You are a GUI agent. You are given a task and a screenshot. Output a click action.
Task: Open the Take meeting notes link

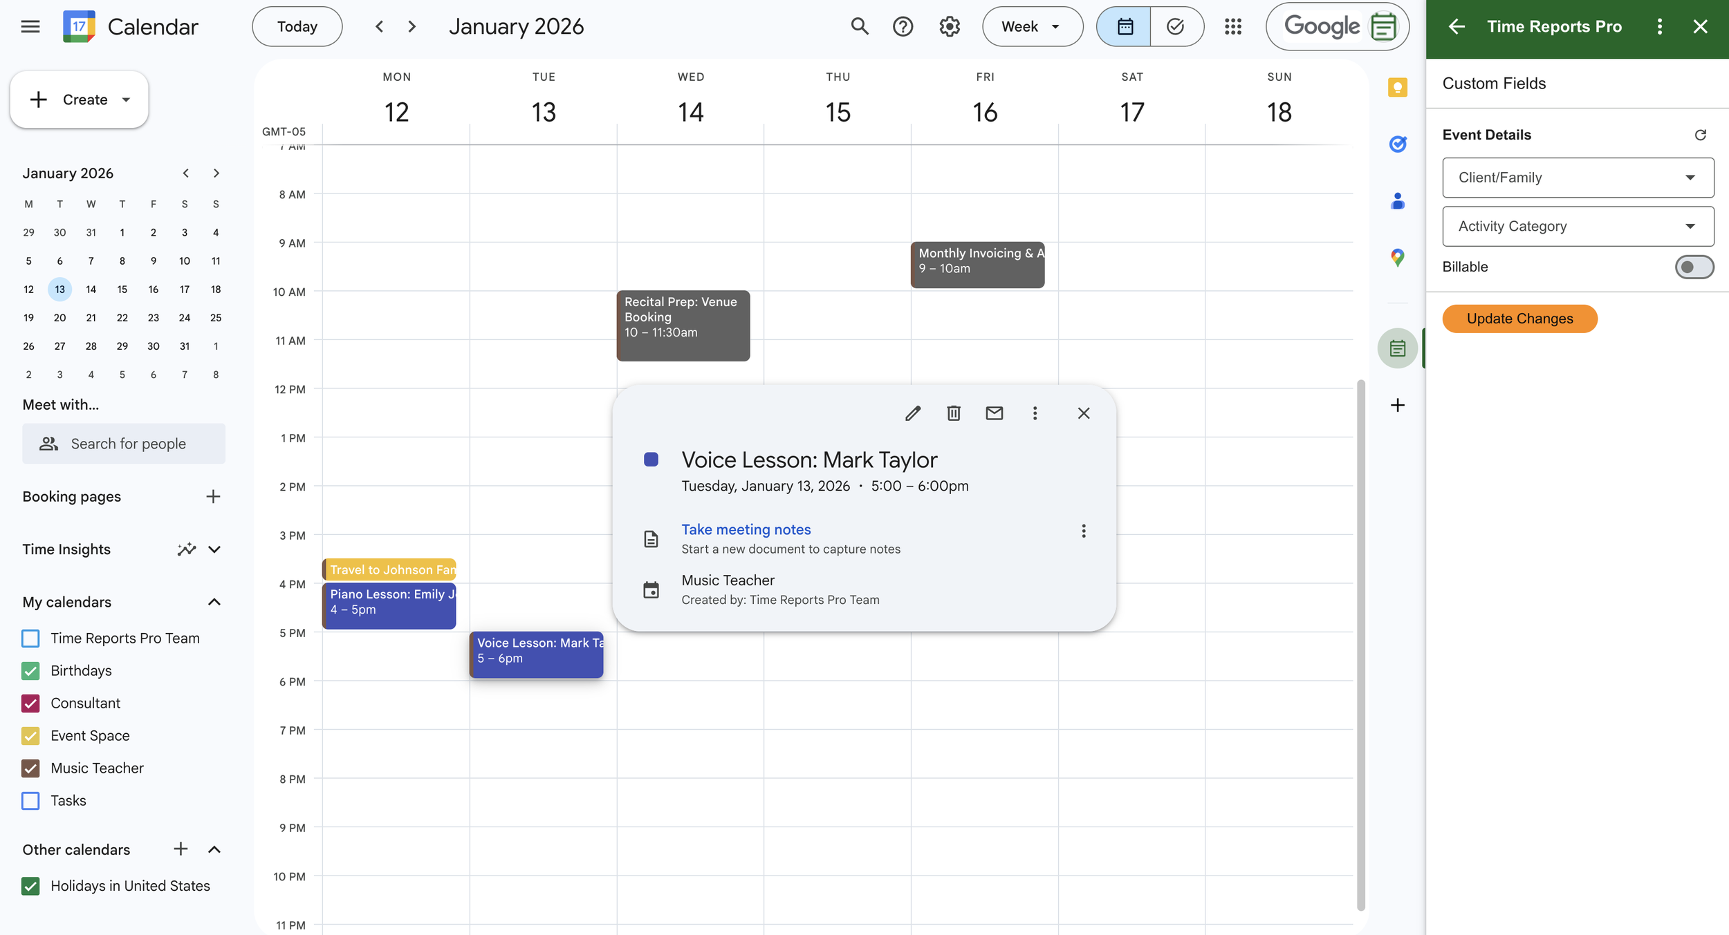(746, 529)
